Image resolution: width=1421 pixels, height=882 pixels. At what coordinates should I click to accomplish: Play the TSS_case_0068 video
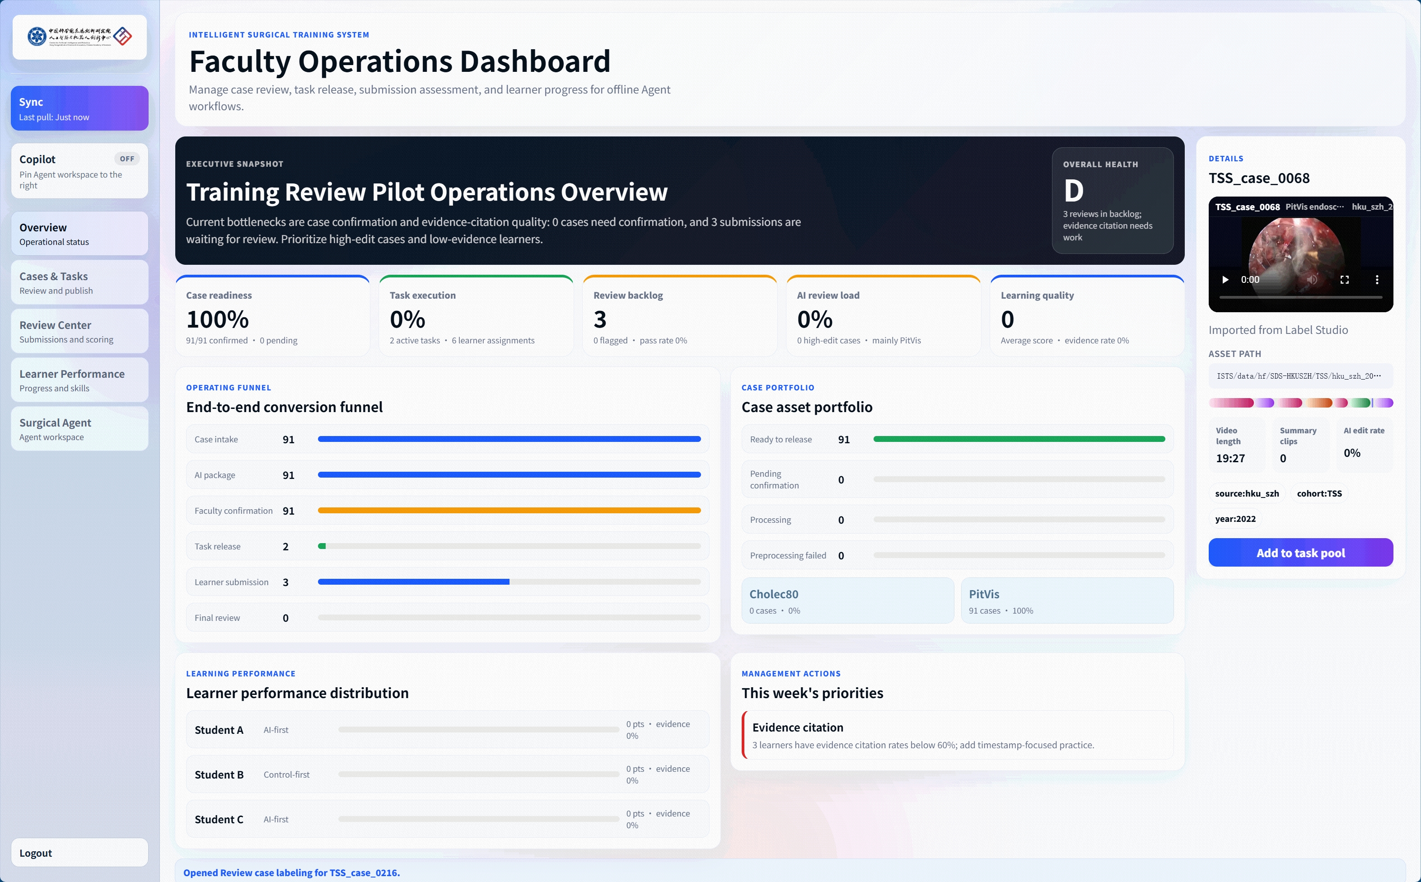pyautogui.click(x=1225, y=279)
